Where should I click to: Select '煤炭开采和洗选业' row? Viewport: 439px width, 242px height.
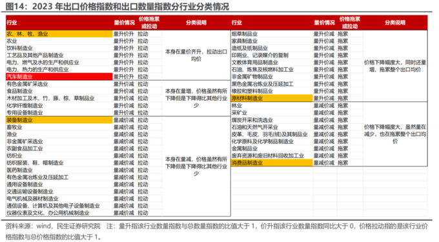pos(252,120)
